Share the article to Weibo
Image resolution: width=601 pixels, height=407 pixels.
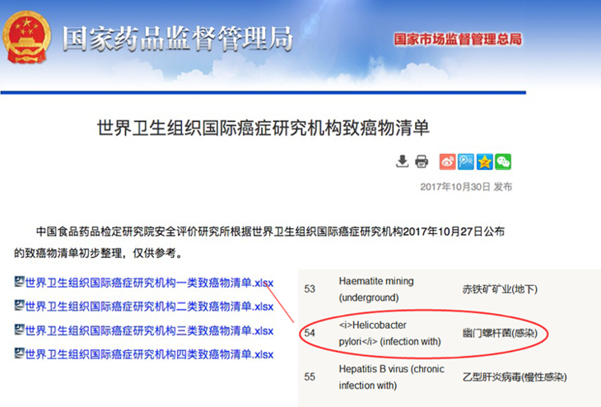point(447,161)
